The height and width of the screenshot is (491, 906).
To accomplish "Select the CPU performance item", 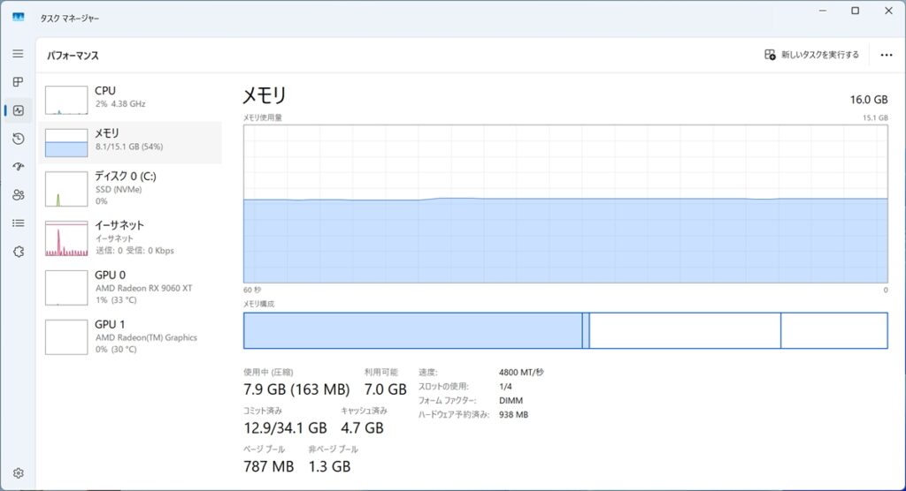I will 133,101.
